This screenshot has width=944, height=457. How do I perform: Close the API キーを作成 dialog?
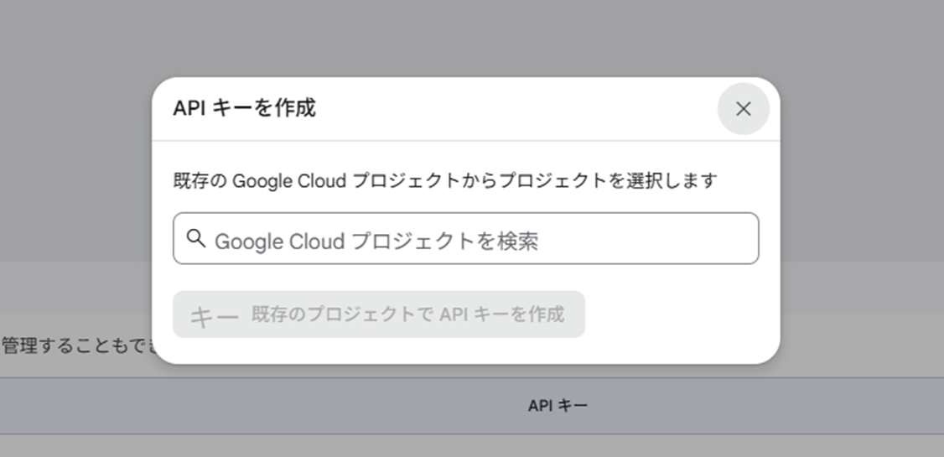click(x=743, y=109)
